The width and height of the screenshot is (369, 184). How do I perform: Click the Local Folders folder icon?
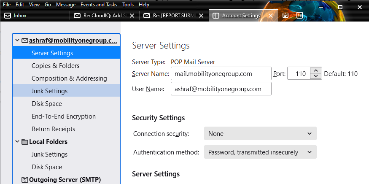click(25, 142)
